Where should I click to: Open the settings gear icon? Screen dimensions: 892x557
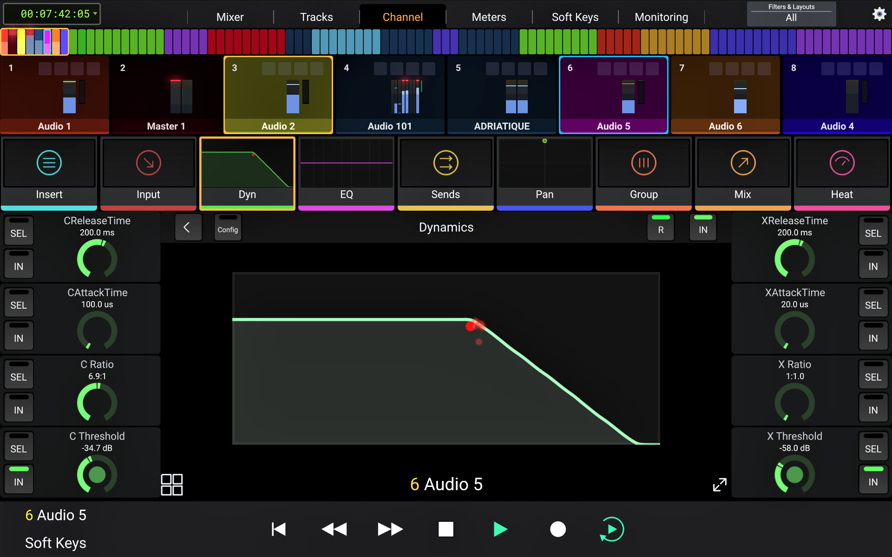click(x=879, y=14)
